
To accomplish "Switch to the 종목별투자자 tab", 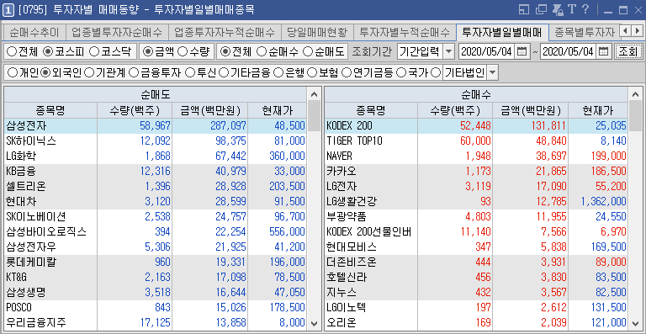I will 584,32.
